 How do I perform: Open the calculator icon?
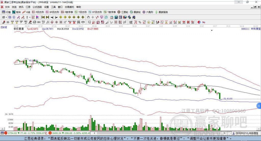[x=116, y=17]
